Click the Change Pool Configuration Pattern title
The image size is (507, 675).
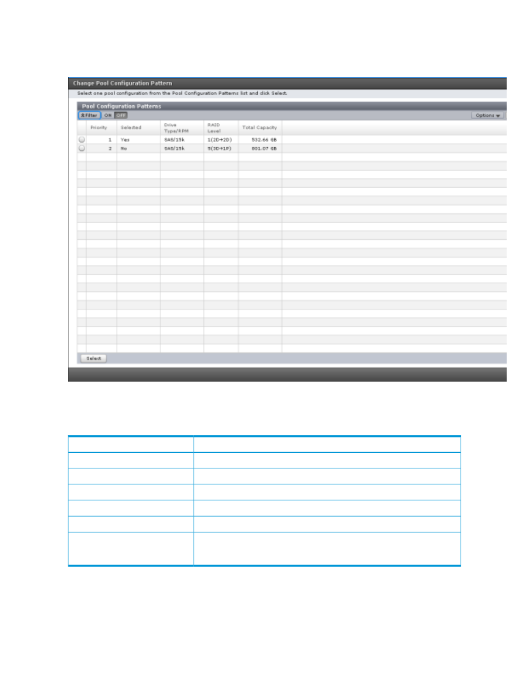point(123,83)
